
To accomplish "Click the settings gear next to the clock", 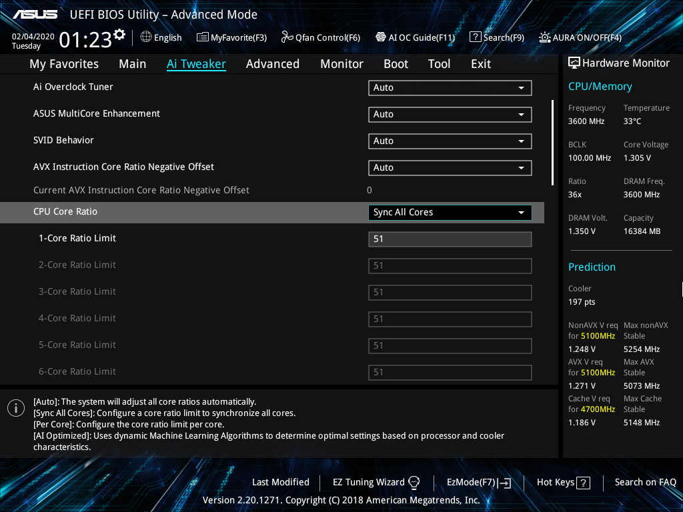I will pyautogui.click(x=119, y=35).
